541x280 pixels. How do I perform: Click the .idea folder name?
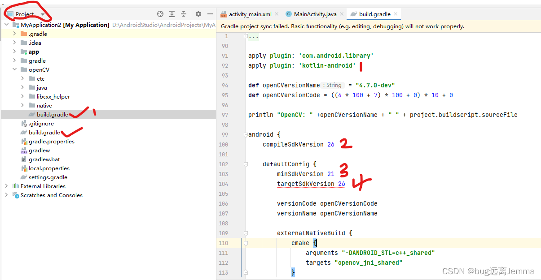pyautogui.click(x=35, y=43)
